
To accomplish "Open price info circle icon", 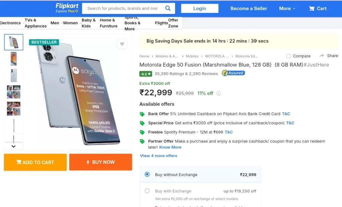I will [x=218, y=93].
